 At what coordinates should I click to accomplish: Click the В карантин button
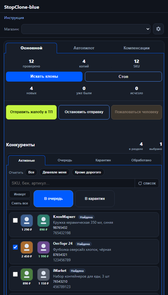click(x=95, y=199)
